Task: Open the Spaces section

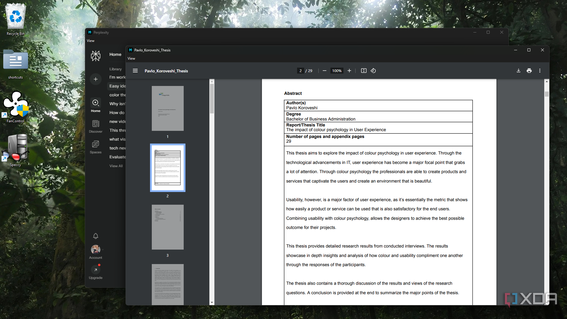Action: pyautogui.click(x=96, y=147)
